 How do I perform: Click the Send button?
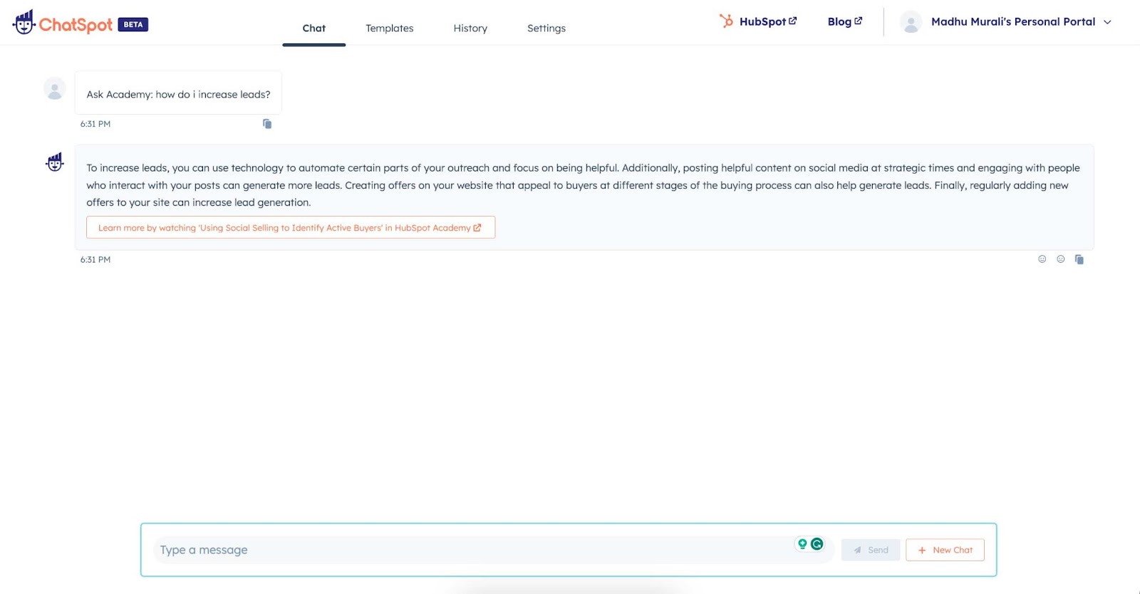[x=871, y=550]
